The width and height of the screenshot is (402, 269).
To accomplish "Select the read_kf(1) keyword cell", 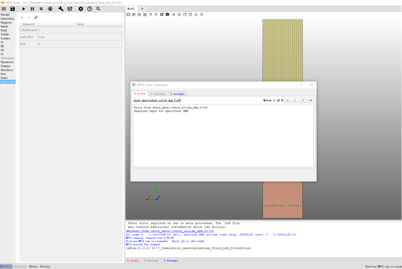I will coord(28,37).
